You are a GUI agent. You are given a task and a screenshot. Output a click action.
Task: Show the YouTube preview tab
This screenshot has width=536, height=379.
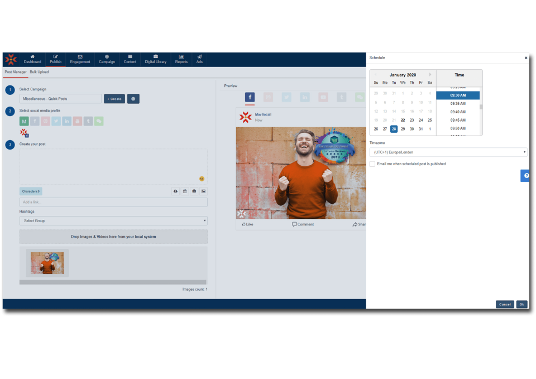coord(323,97)
